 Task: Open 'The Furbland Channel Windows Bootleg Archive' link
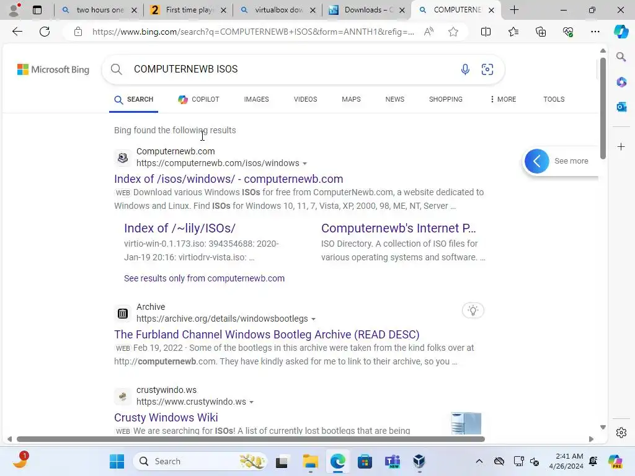coord(267,335)
